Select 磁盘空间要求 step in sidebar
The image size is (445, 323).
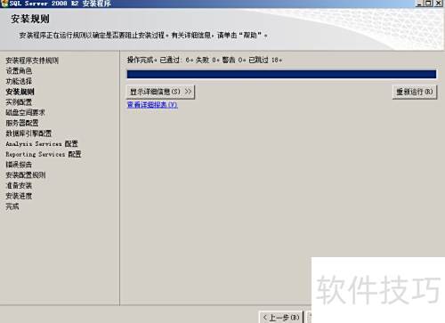click(x=25, y=112)
